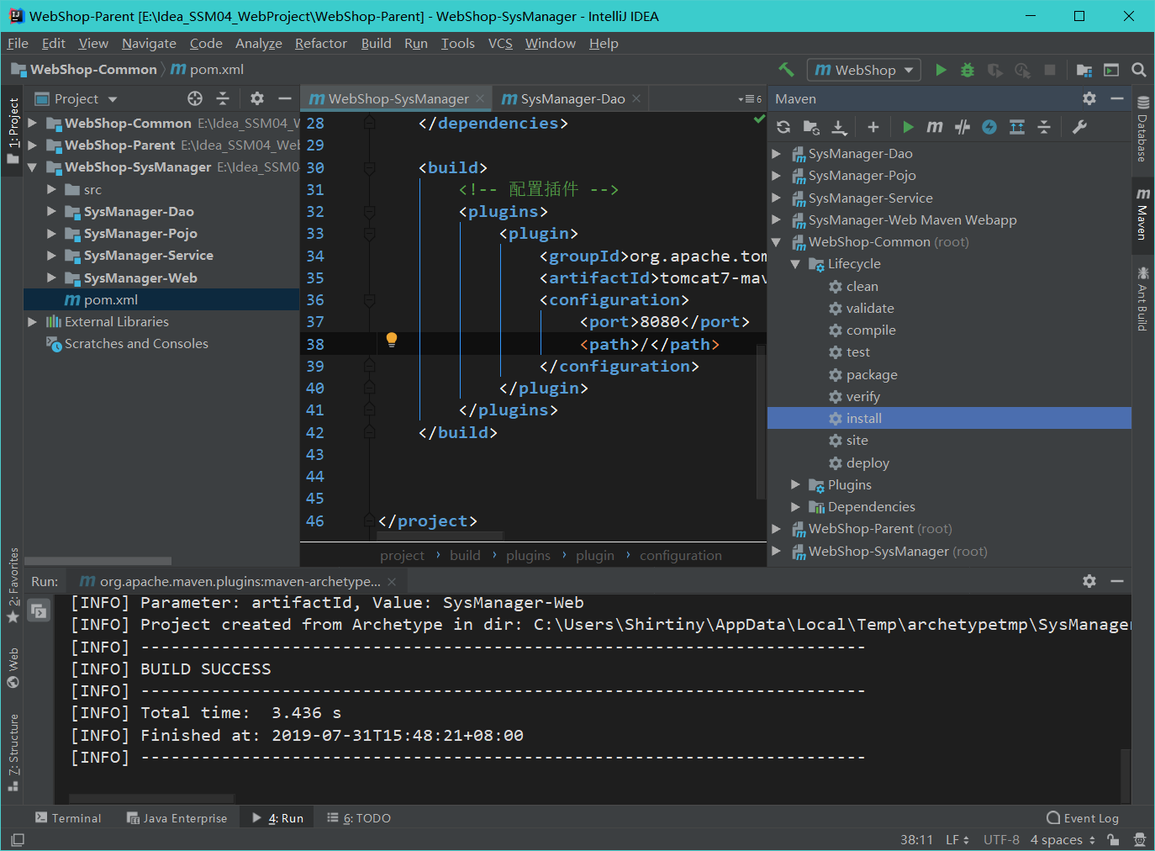Screen dimensions: 1155x851
Task: Expand Plugins node in Maven panel
Action: 795,484
